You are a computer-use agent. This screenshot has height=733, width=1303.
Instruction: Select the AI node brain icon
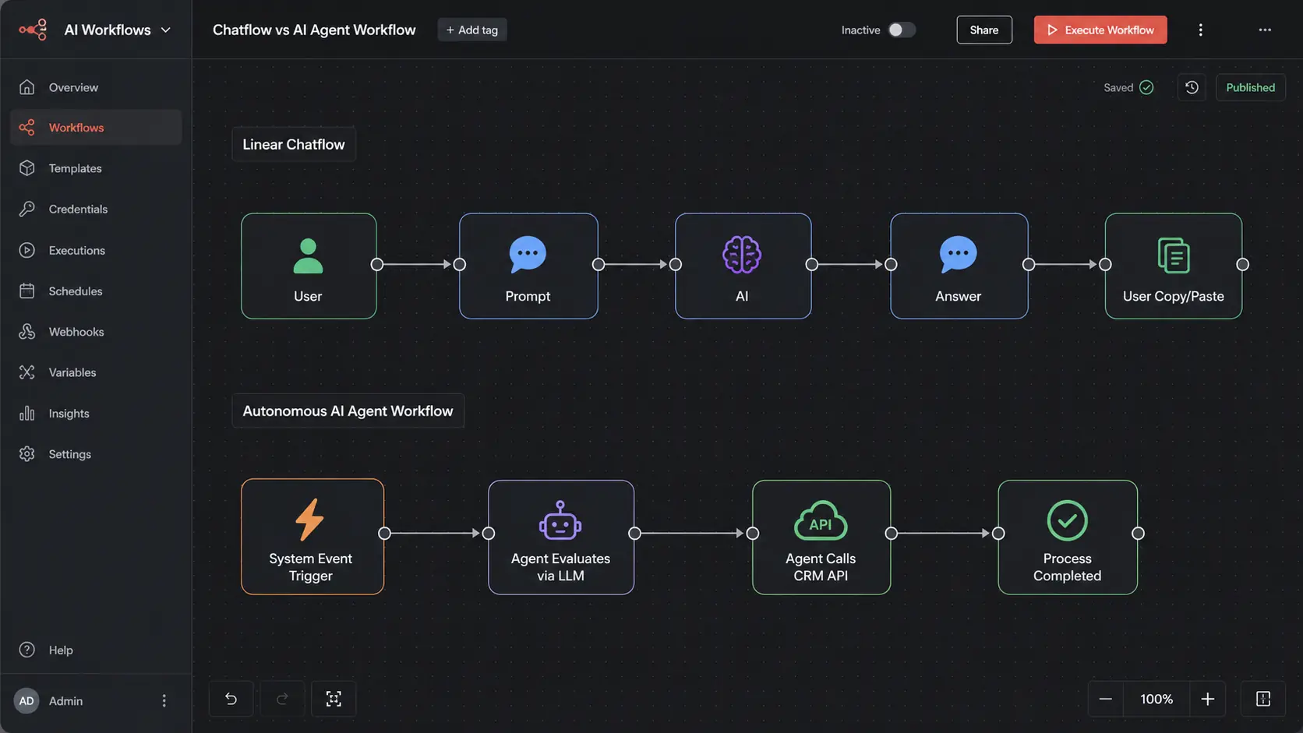coord(742,254)
